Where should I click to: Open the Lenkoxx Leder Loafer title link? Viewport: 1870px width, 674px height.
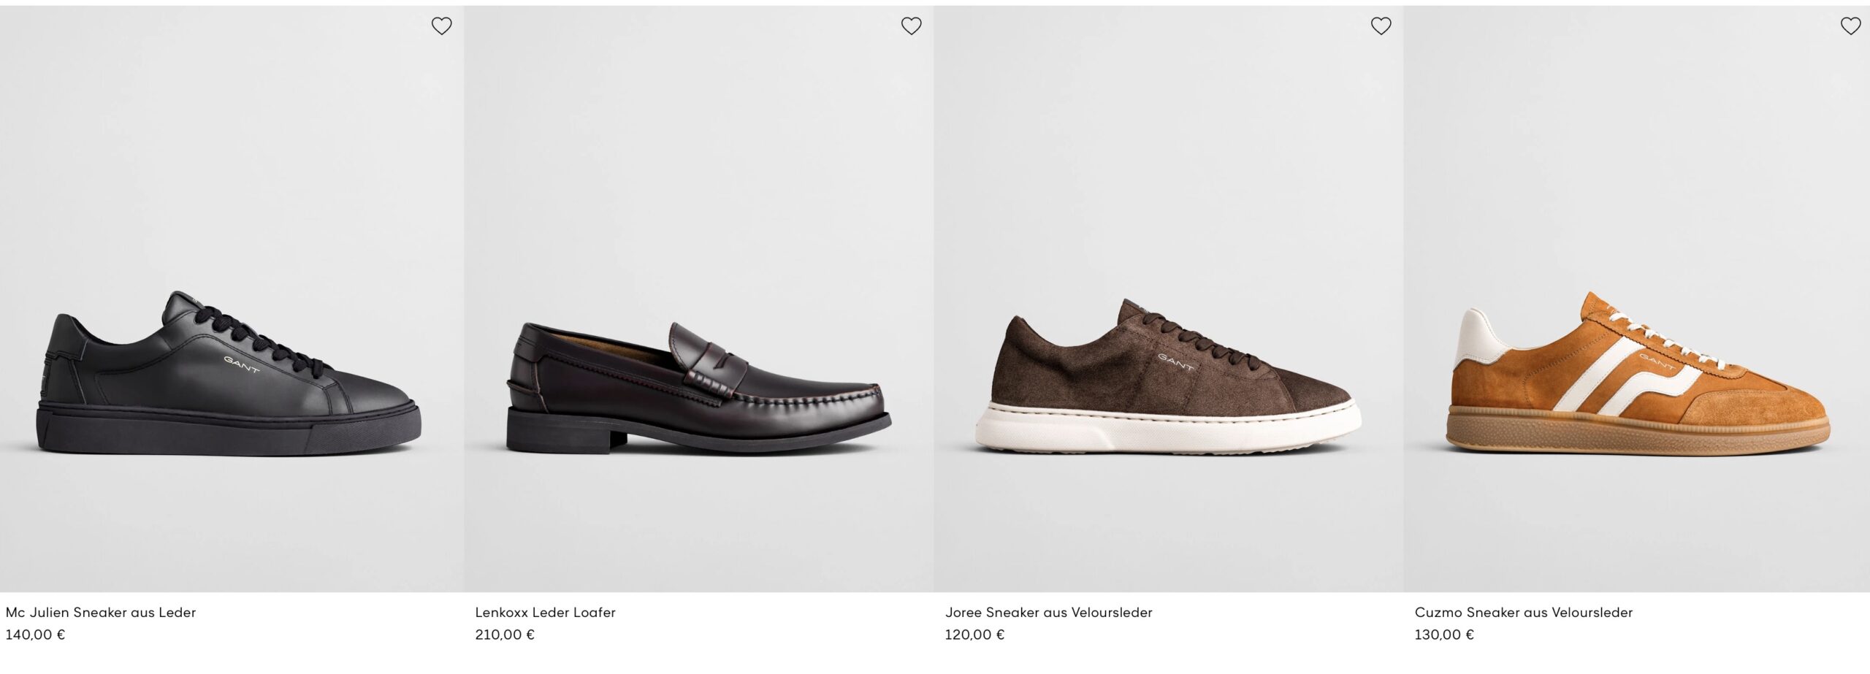545,613
